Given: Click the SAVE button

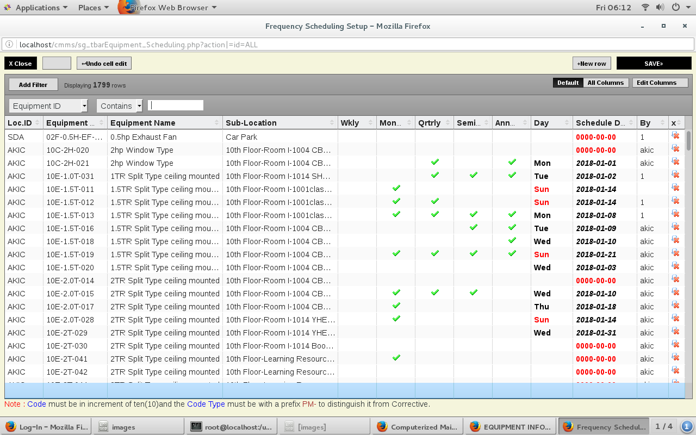Looking at the screenshot, I should click(654, 64).
